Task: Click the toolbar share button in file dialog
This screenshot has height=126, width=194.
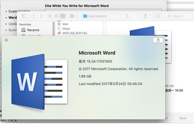Action: coord(145,16)
